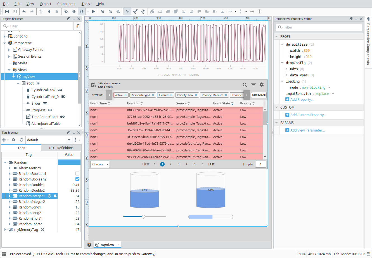Click the Distribute Horizontally icon
Screen dimensions: 372x258
coord(230,11)
